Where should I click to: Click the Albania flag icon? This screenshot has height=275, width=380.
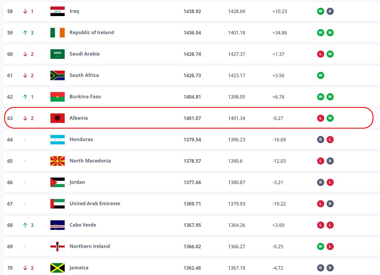[x=58, y=118]
